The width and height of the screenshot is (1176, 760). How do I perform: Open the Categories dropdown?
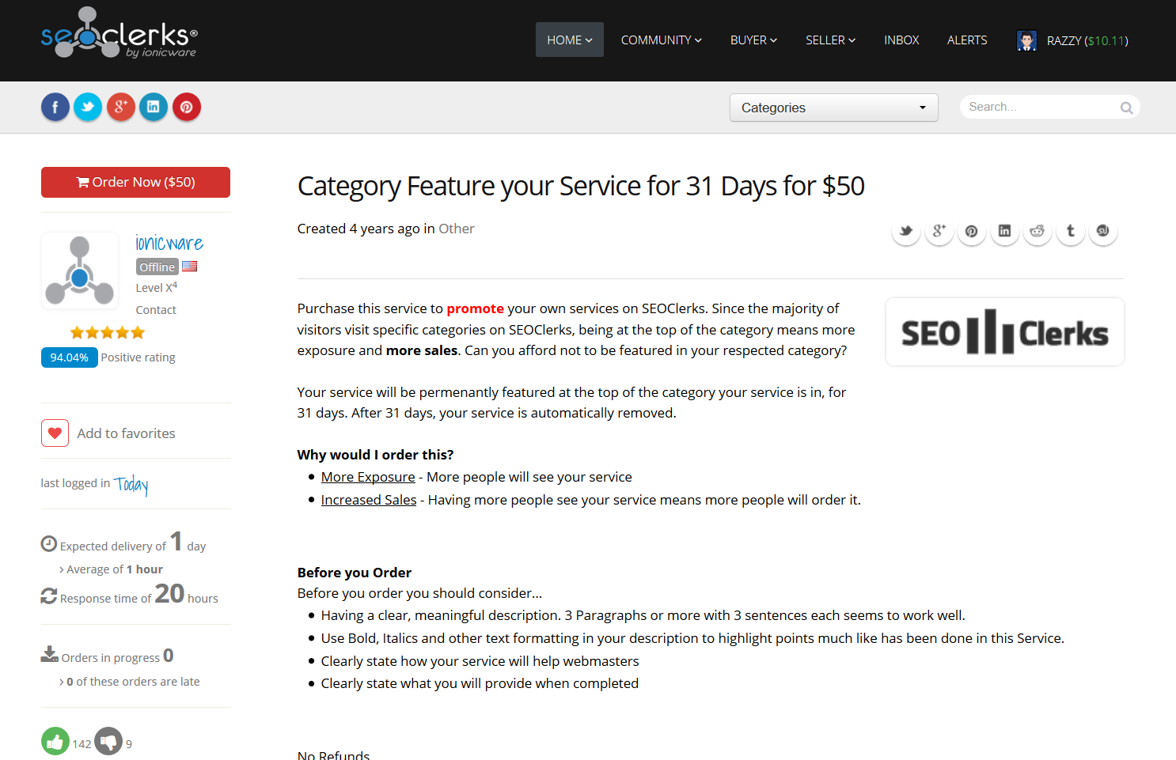tap(833, 108)
